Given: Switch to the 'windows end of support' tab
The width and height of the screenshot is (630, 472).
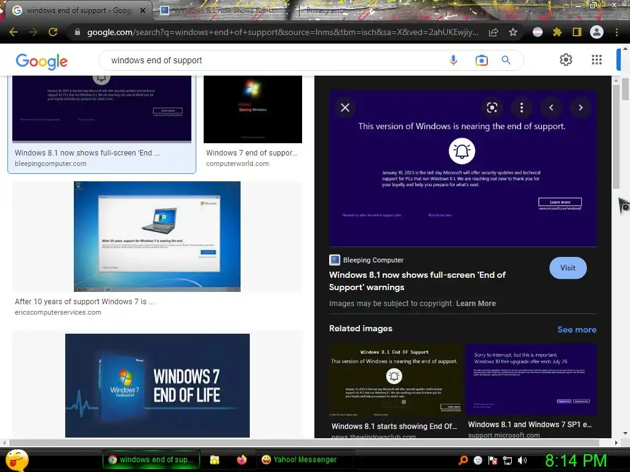Looking at the screenshot, I should pyautogui.click(x=78, y=10).
